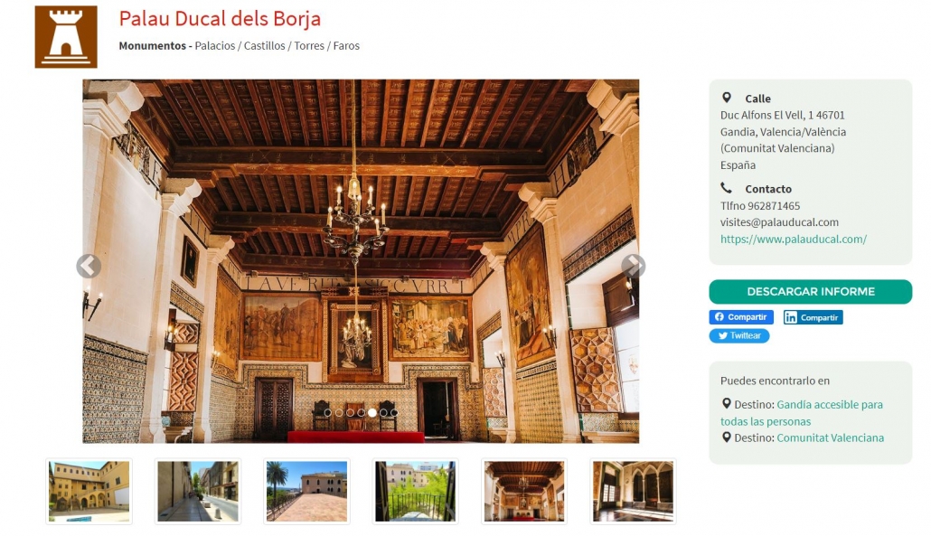View the gothic arches gallery thumbnail
Viewport: 931px width, 536px height.
click(633, 492)
